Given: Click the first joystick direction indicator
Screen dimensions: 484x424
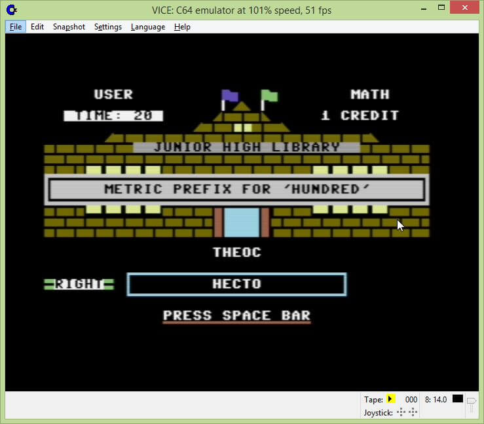Looking at the screenshot, I should 401,412.
